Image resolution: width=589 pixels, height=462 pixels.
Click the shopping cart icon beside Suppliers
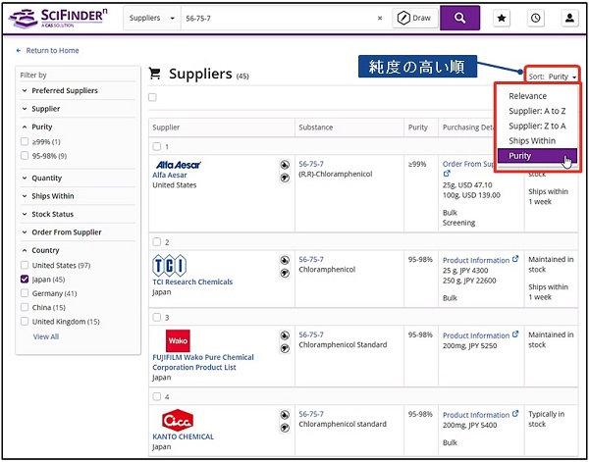(x=155, y=74)
